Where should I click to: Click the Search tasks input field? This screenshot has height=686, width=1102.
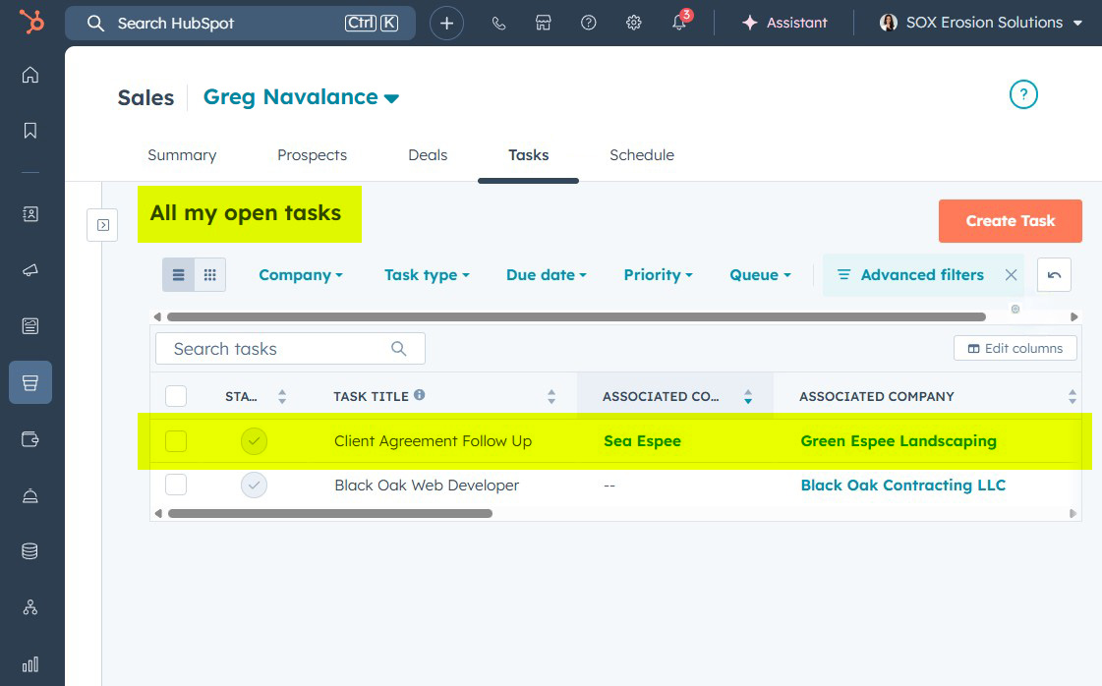point(279,349)
